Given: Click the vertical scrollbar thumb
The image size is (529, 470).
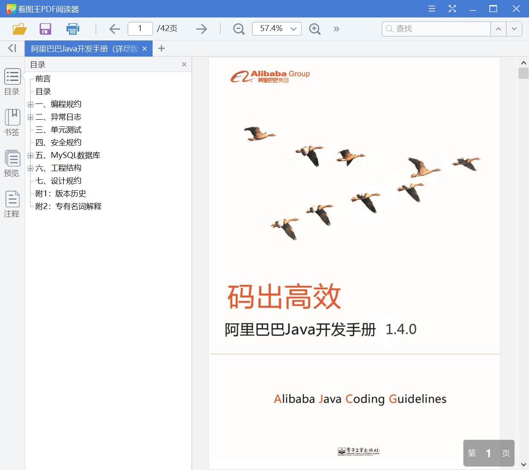Looking at the screenshot, I should coord(523,73).
